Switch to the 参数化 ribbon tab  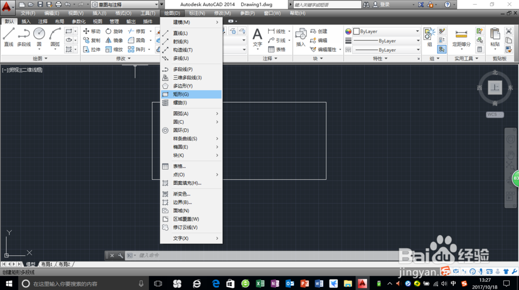point(78,21)
